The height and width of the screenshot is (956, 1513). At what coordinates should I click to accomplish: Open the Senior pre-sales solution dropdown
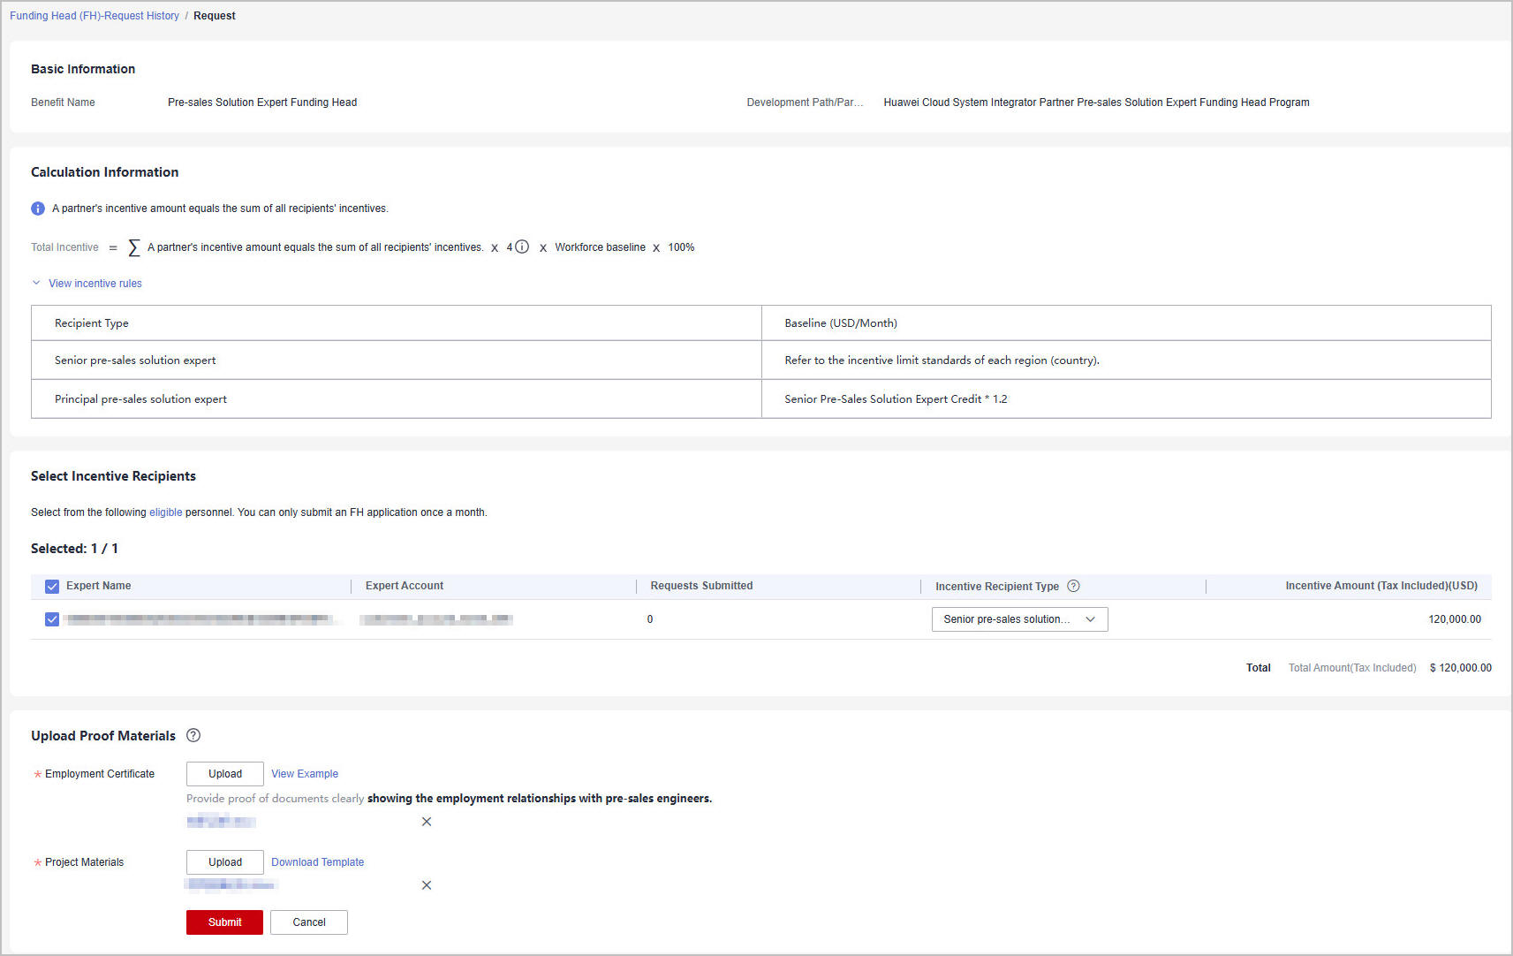pyautogui.click(x=1019, y=619)
